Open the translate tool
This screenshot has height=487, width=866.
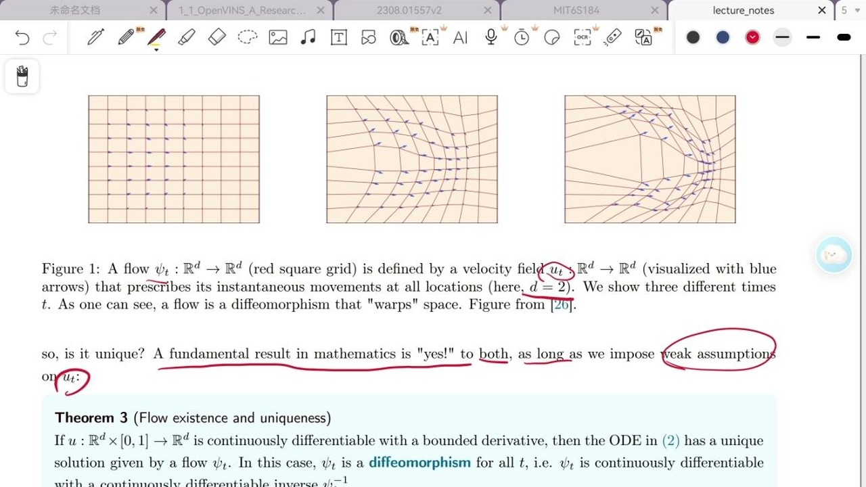pos(644,39)
